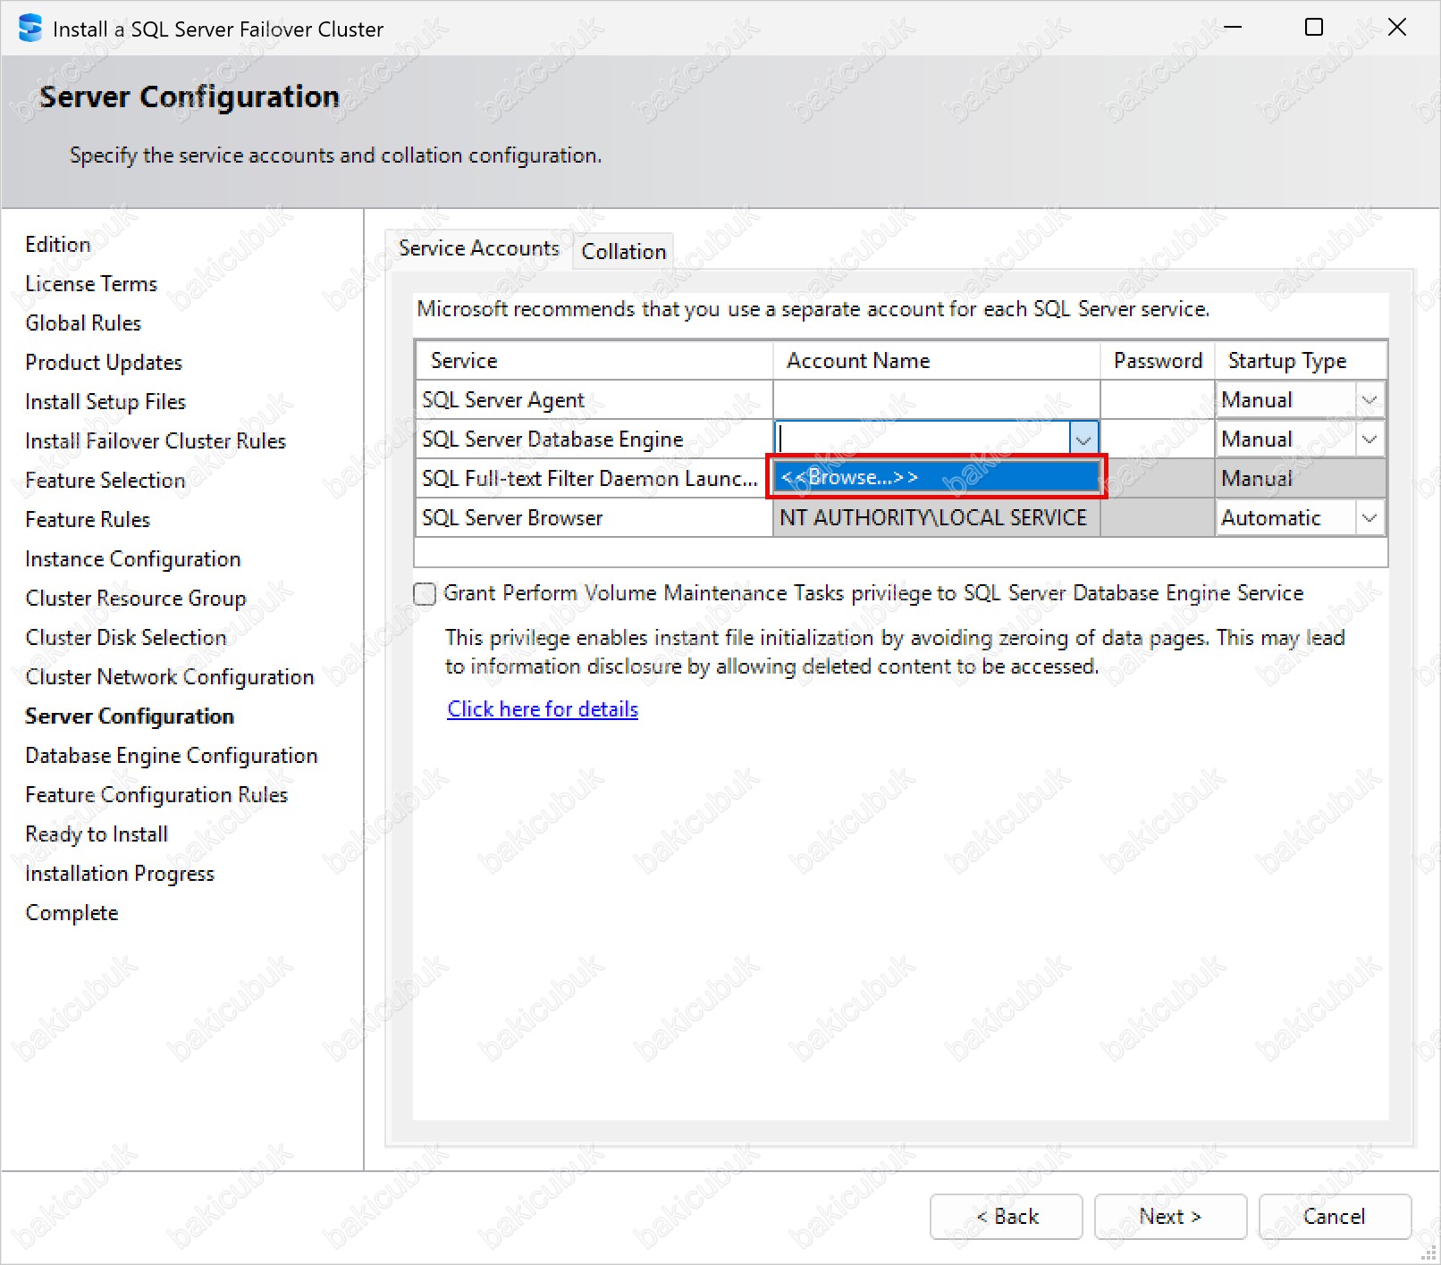The width and height of the screenshot is (1441, 1265).
Task: Maximize the installer window
Action: tap(1313, 28)
